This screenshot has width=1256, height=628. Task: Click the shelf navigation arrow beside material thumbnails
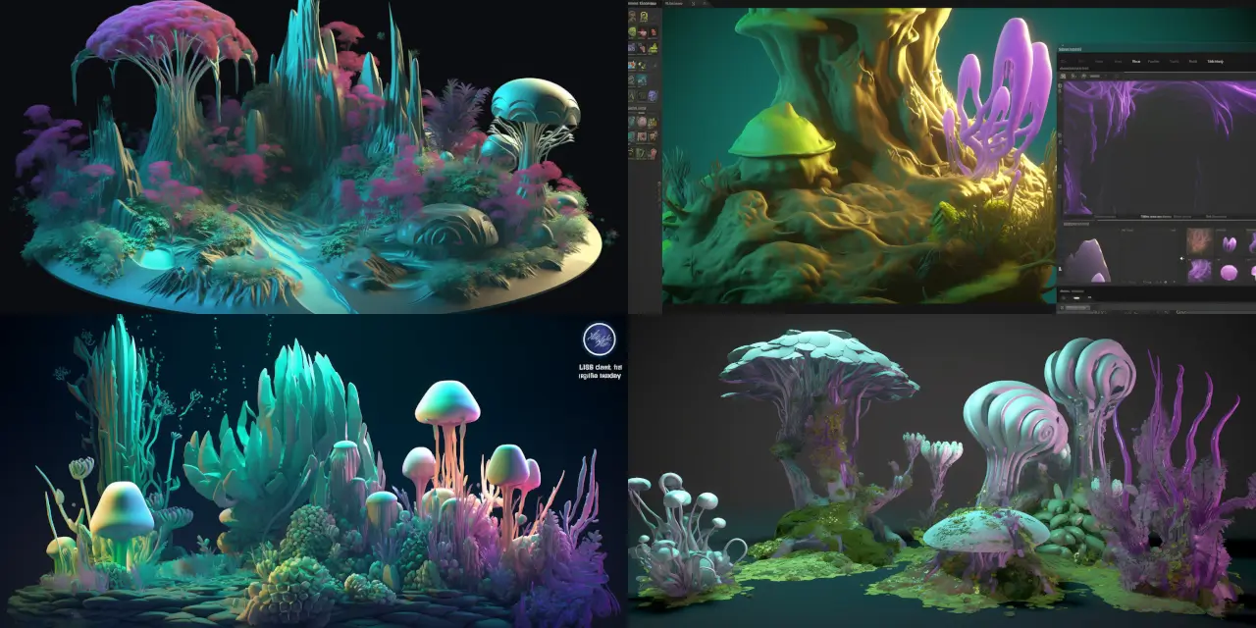[1182, 258]
